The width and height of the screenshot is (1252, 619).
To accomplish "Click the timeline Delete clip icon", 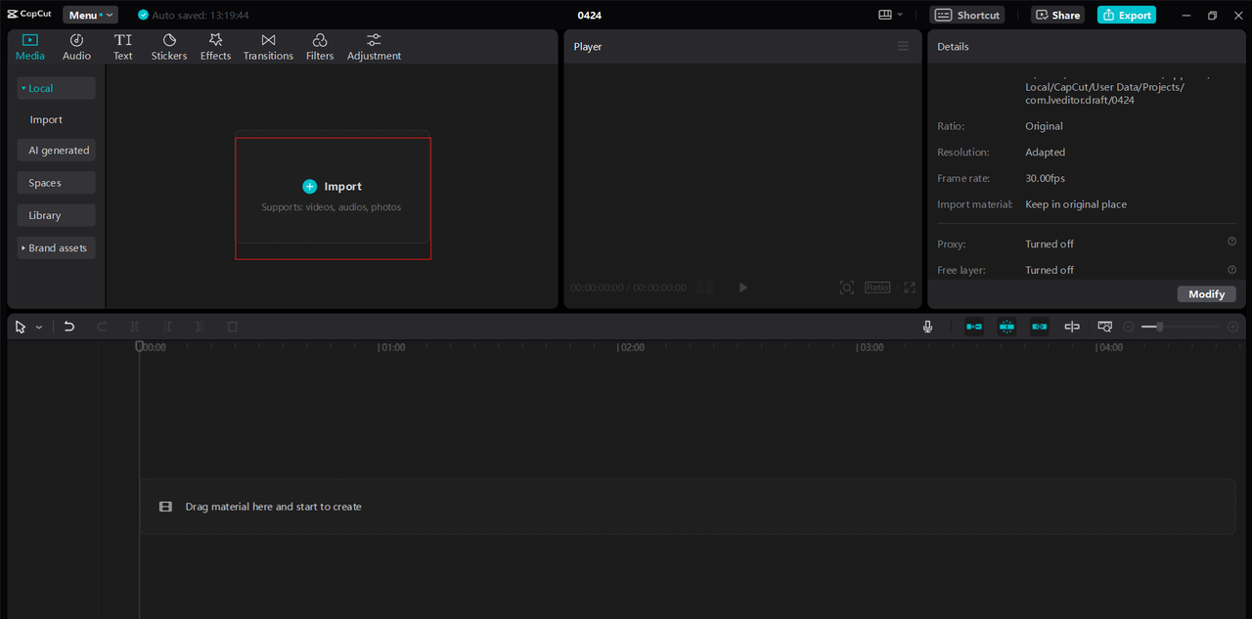I will [x=233, y=327].
